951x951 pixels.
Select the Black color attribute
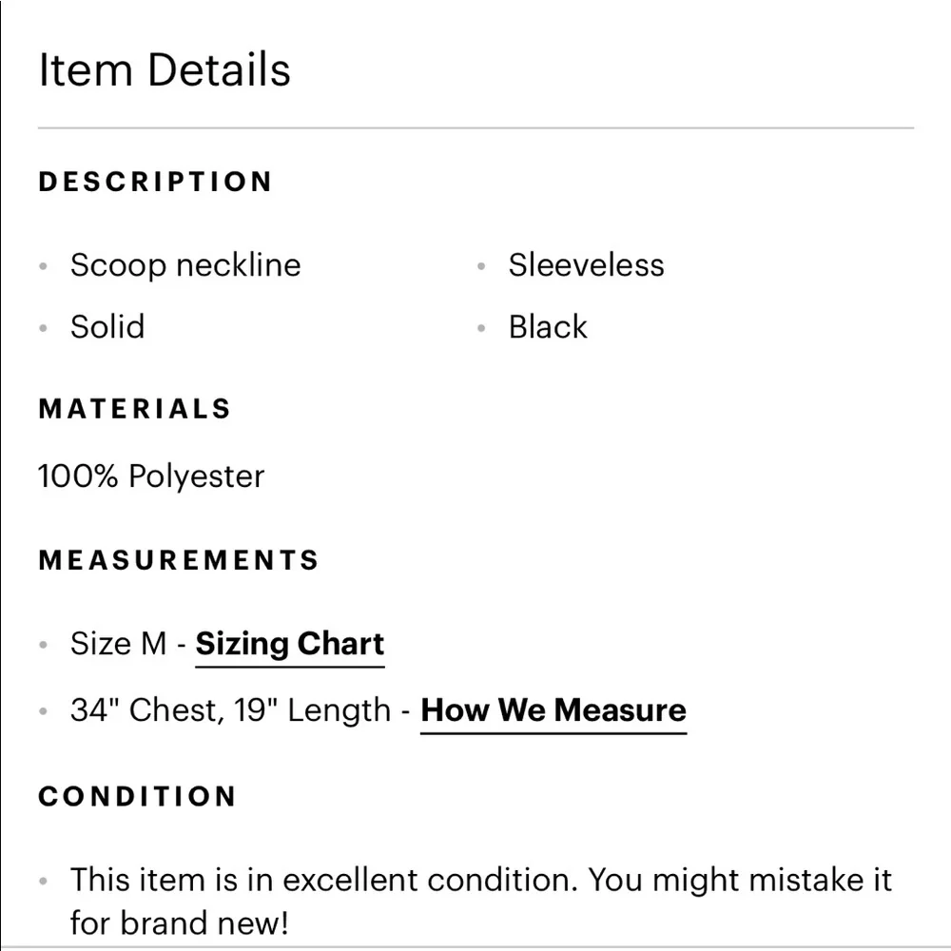pyautogui.click(x=548, y=327)
